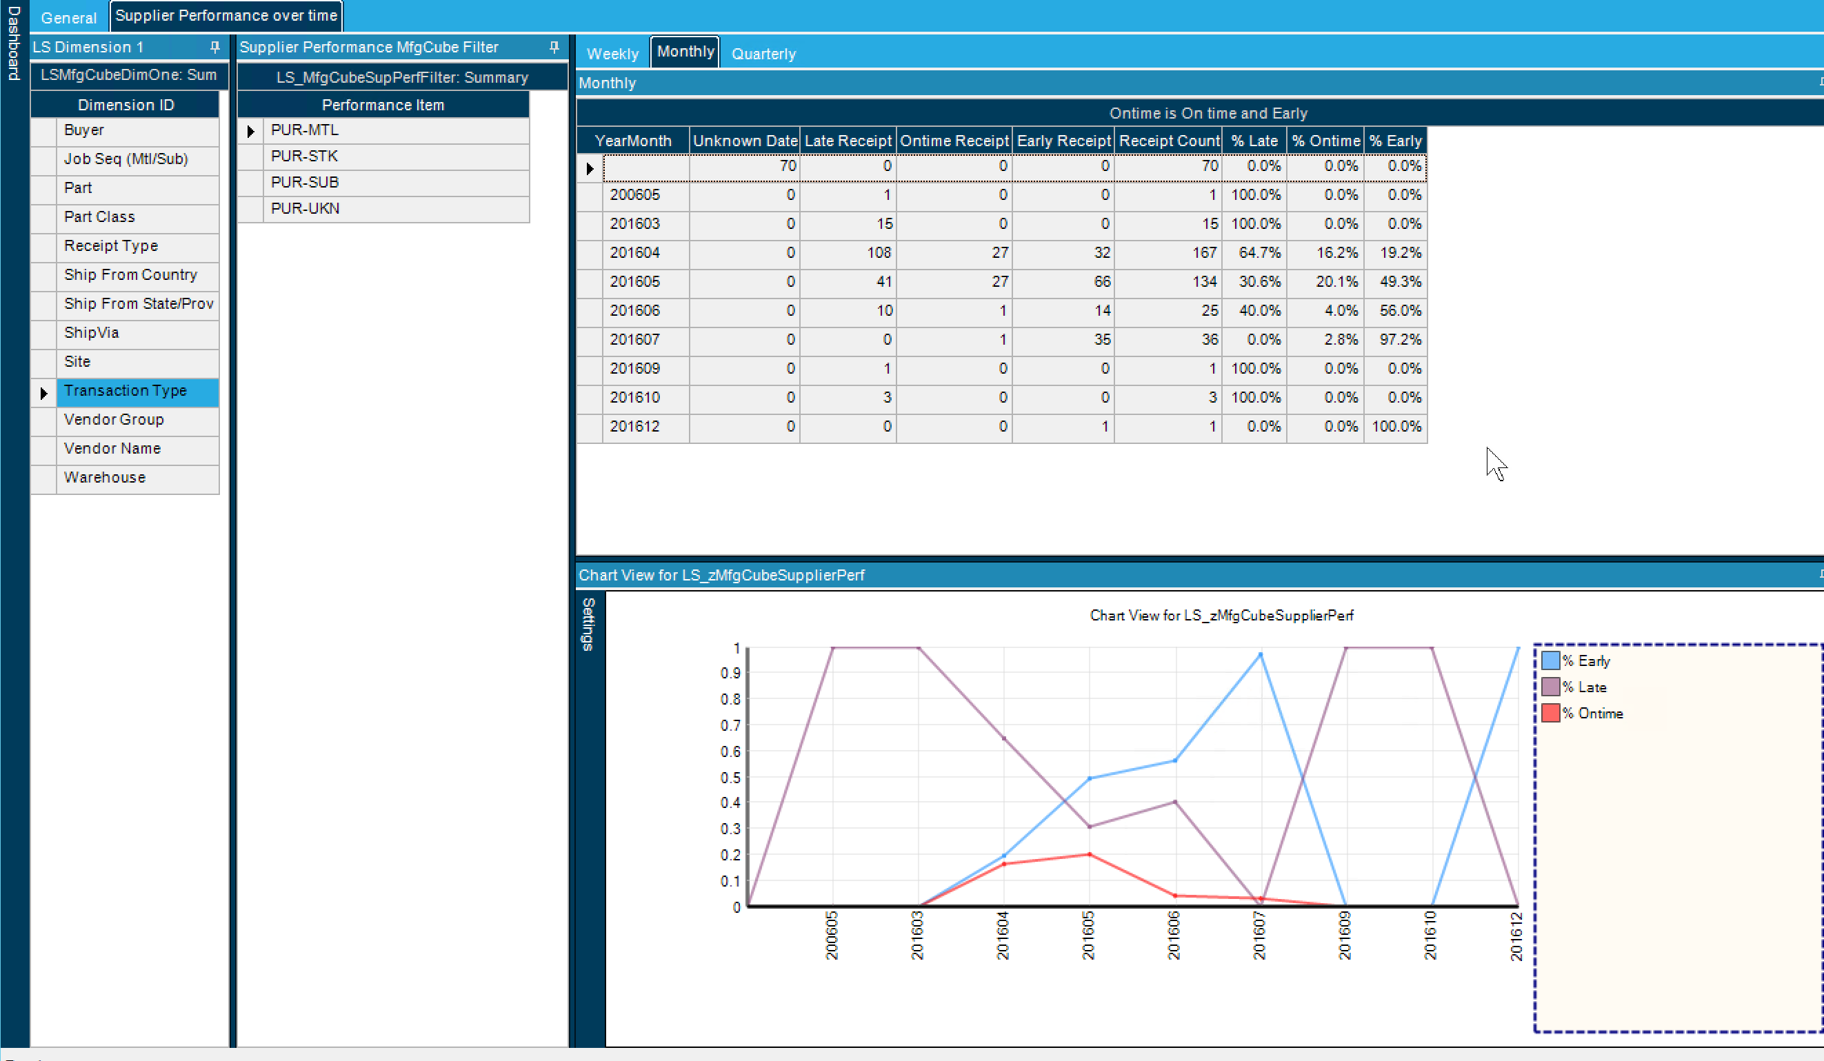Viewport: 1824px width, 1061px height.
Task: Switch to the Weekly tab
Action: coord(612,54)
